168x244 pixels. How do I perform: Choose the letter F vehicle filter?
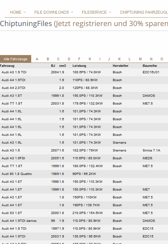(79, 59)
